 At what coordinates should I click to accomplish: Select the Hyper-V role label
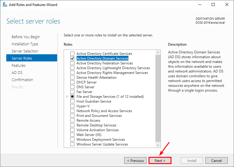[x=83, y=106]
